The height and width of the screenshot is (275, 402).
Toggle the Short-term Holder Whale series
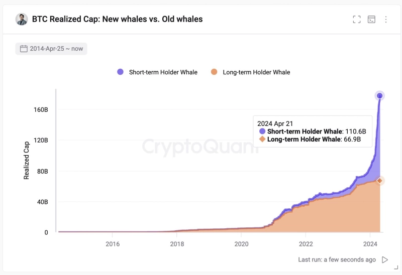coord(157,72)
